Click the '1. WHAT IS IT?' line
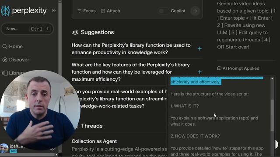This screenshot has height=157, width=280. (x=185, y=106)
